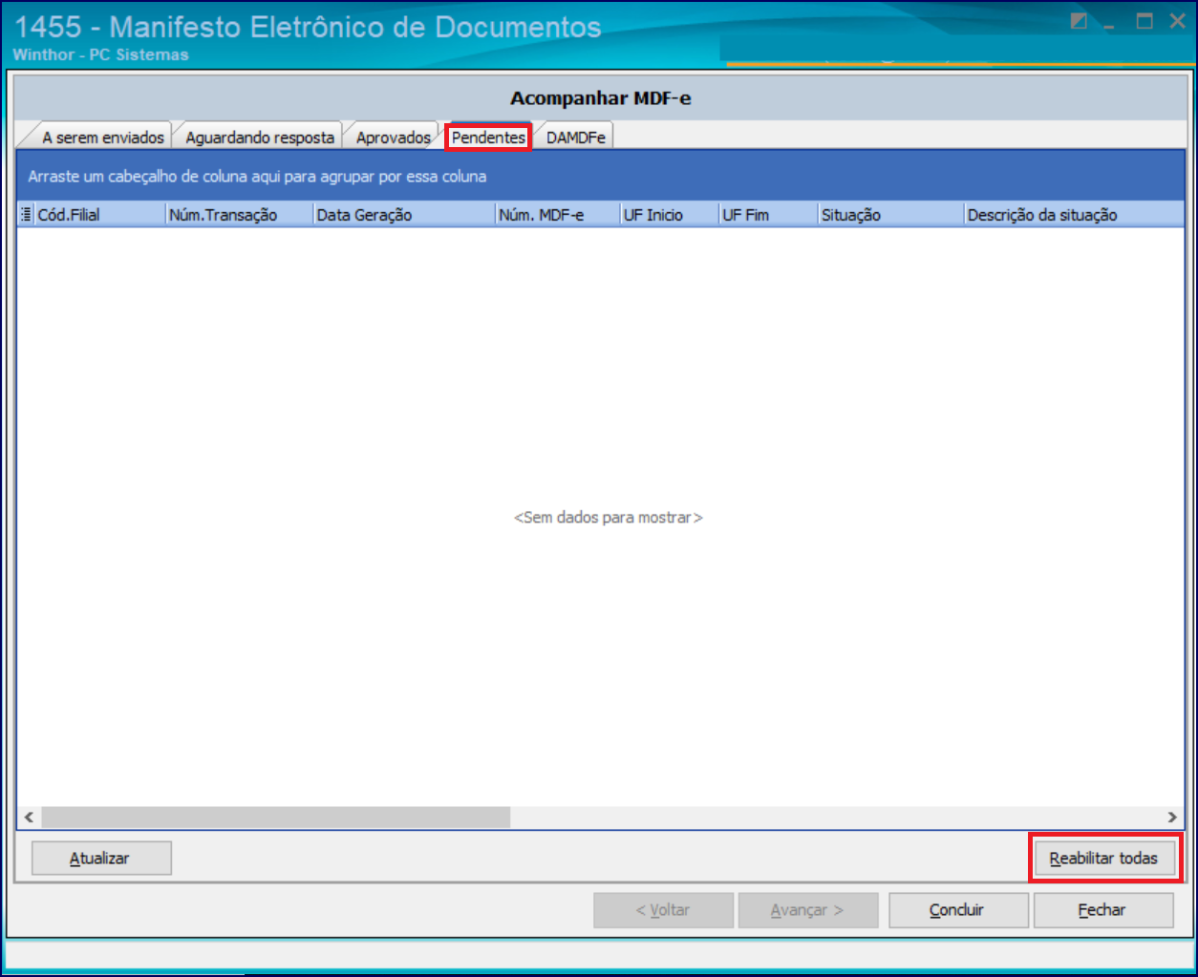The height and width of the screenshot is (977, 1198).
Task: Click the Data Geração column header
Action: point(403,215)
